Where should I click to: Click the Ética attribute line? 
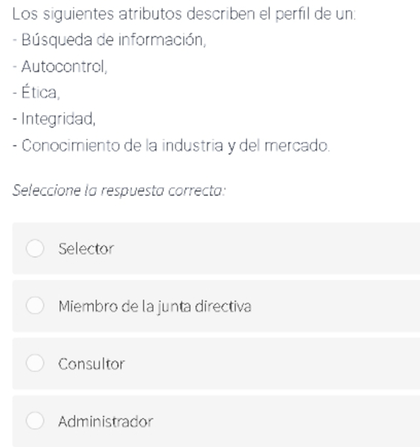coord(36,92)
